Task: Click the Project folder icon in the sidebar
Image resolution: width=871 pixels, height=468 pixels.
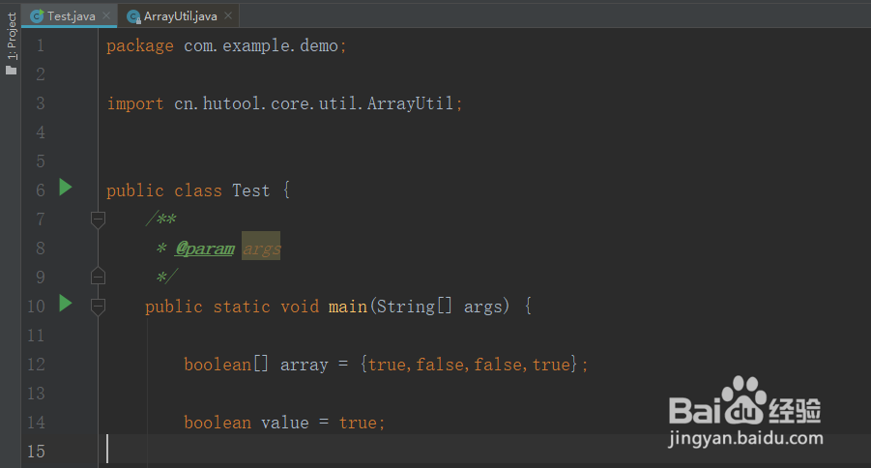Action: point(11,69)
